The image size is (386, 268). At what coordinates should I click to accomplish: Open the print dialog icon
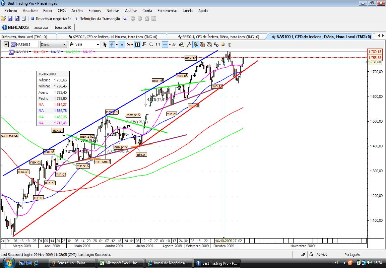(23, 18)
